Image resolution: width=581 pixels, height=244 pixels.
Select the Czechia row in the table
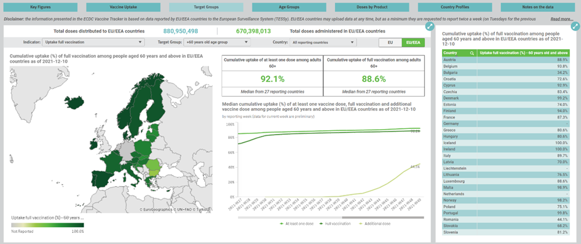(506, 92)
